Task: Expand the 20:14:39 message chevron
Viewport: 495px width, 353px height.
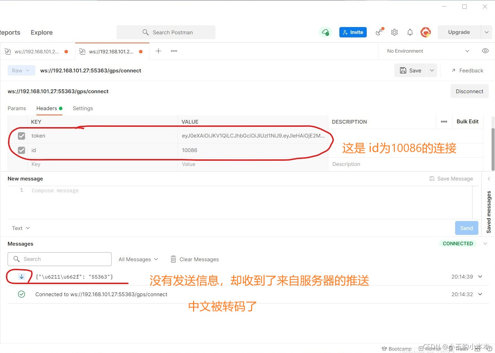Action: 480,276
